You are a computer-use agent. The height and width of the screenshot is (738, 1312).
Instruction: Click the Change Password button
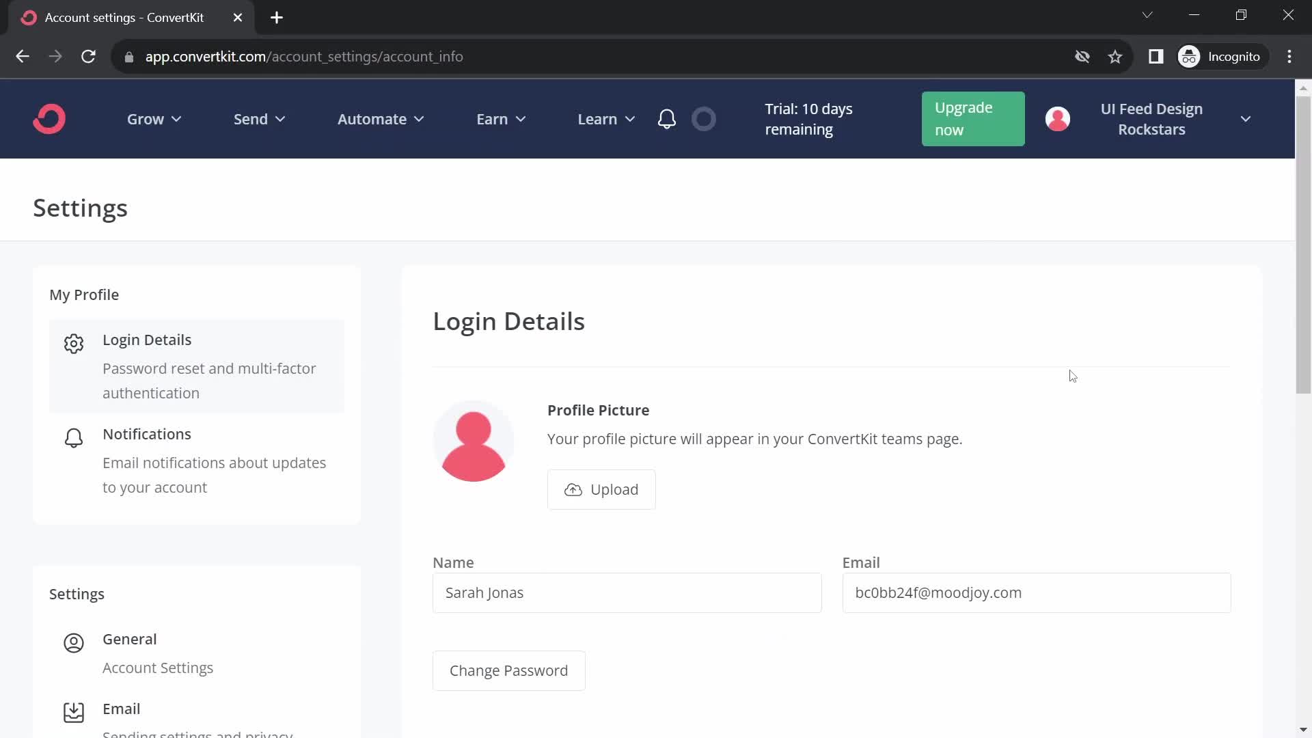509,670
